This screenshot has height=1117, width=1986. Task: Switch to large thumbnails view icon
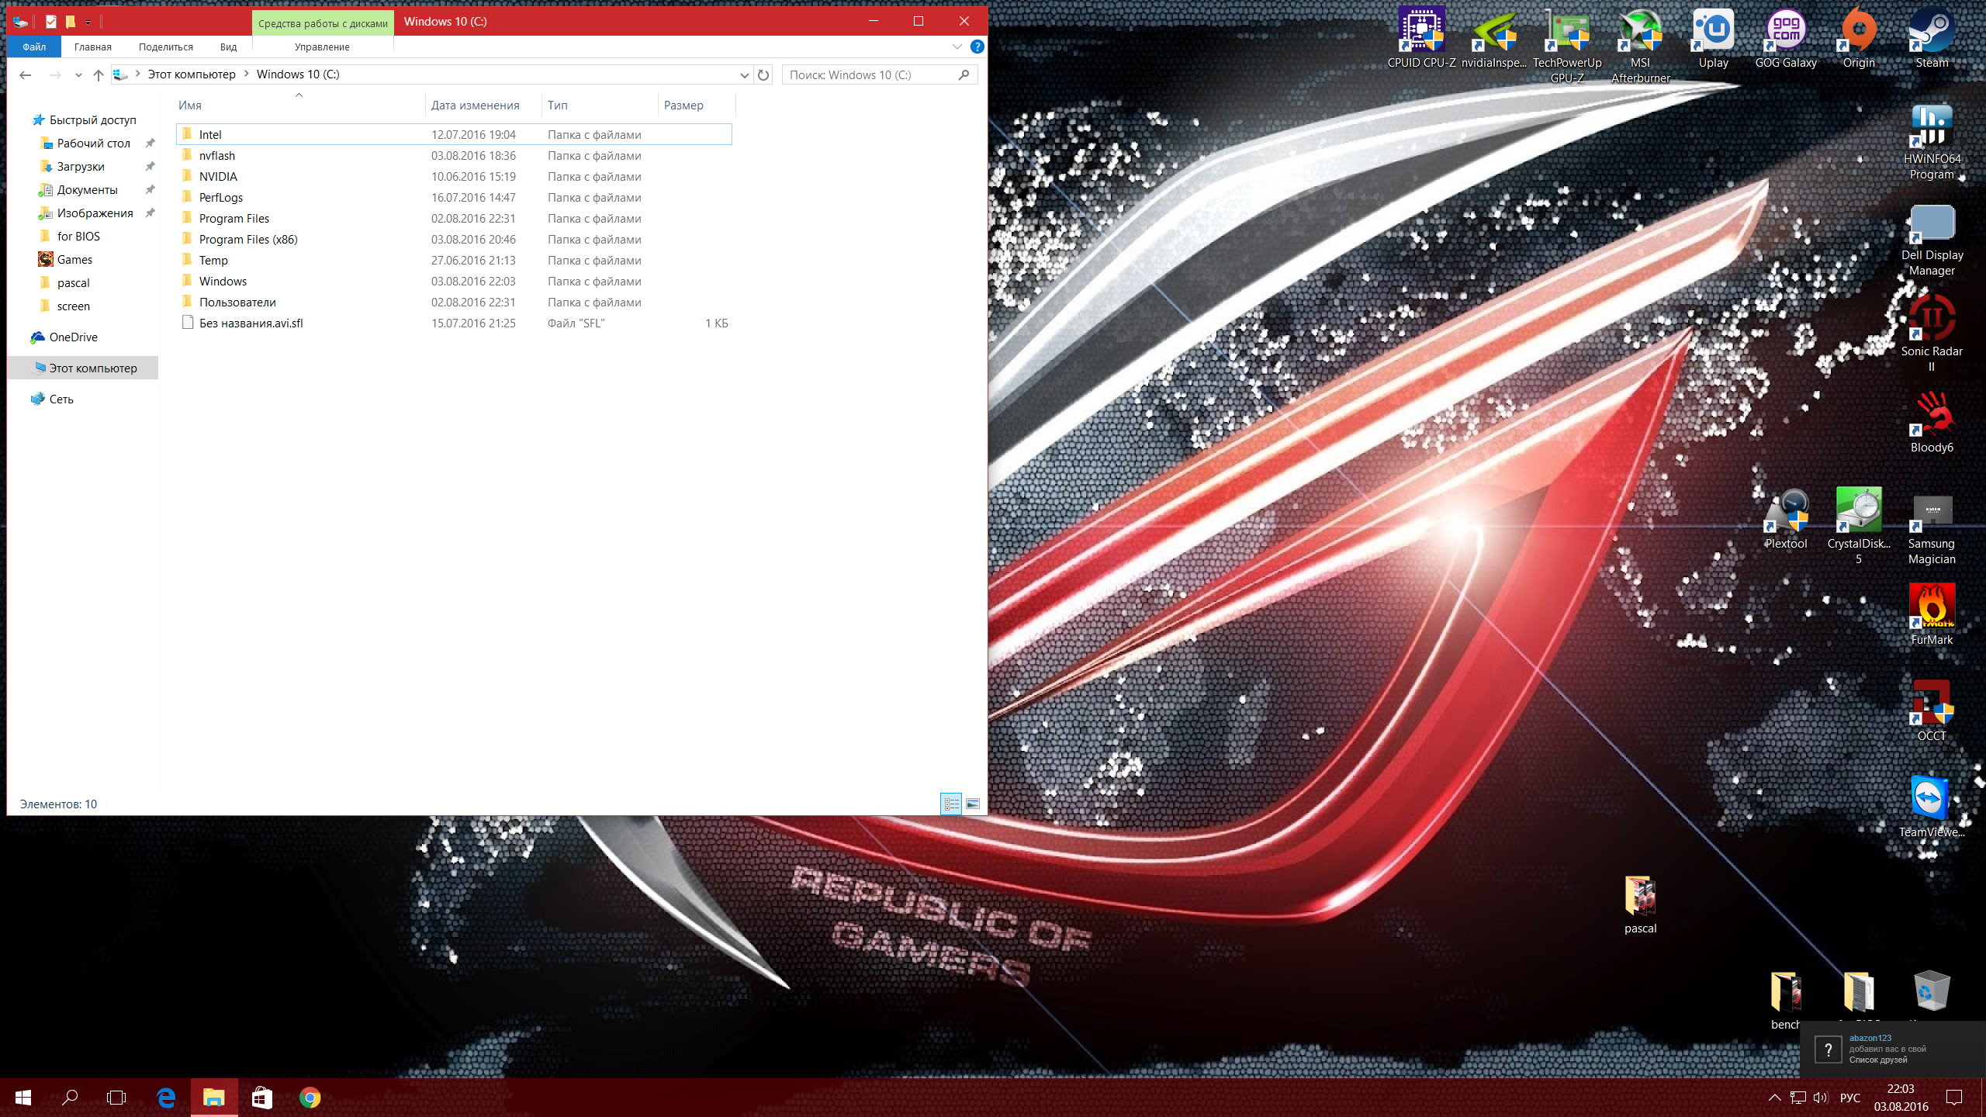(973, 804)
